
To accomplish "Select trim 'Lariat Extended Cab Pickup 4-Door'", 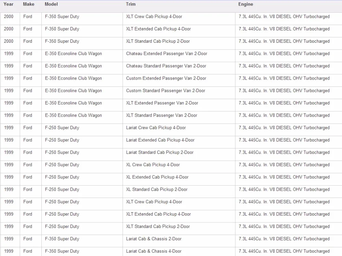I will pos(160,140).
